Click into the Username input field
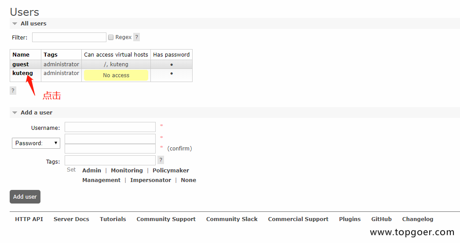The height and width of the screenshot is (243, 460). point(110,127)
